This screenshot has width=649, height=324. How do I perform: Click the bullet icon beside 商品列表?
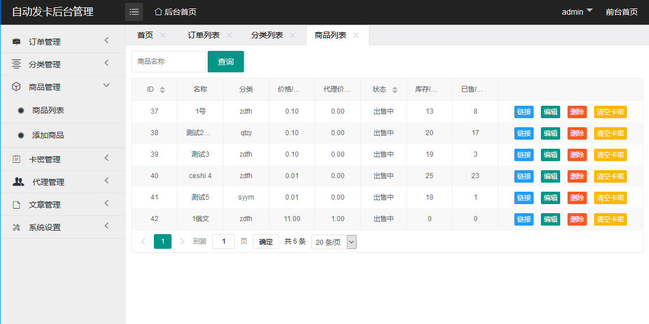point(21,111)
